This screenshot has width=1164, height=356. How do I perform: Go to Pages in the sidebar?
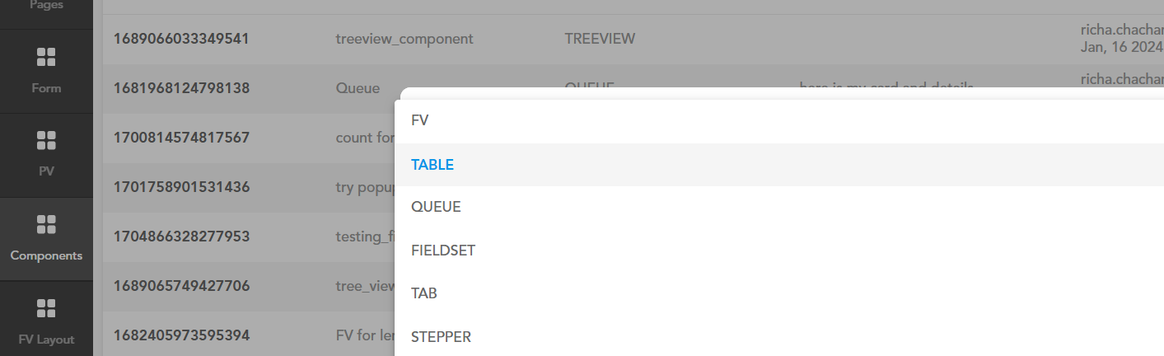click(x=46, y=5)
